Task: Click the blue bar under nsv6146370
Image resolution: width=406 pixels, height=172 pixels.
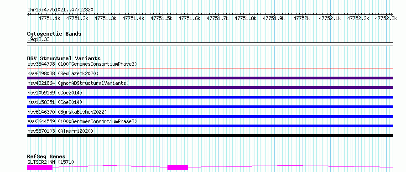Action: [210, 116]
